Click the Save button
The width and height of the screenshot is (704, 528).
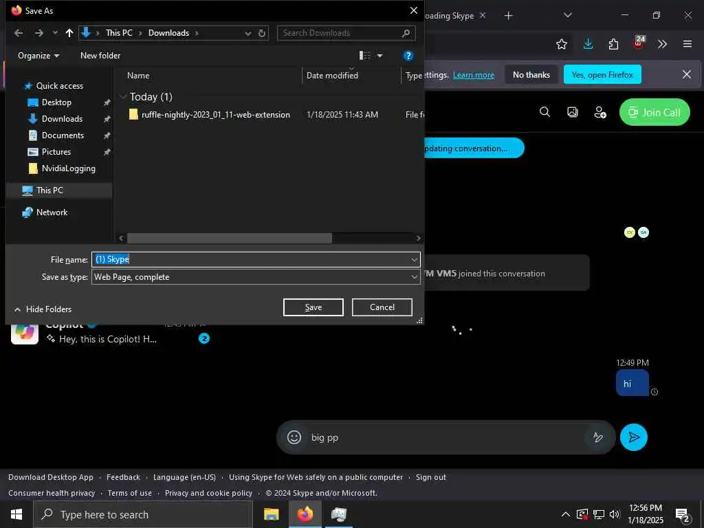pyautogui.click(x=313, y=307)
